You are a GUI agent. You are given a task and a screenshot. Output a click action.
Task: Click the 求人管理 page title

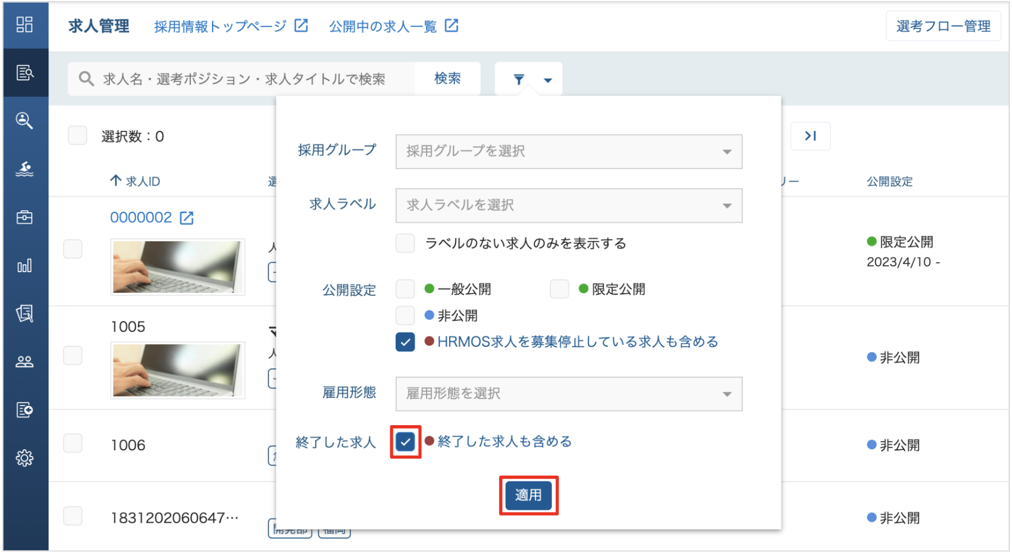pyautogui.click(x=99, y=26)
